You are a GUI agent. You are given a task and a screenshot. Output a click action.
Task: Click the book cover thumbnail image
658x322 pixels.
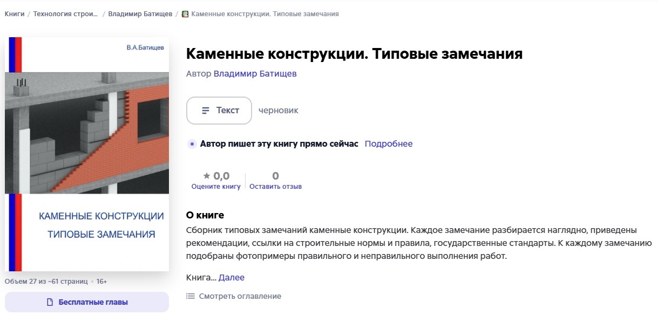[x=87, y=154]
